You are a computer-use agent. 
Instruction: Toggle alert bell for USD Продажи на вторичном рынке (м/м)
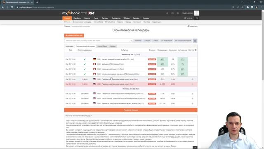[193, 79]
